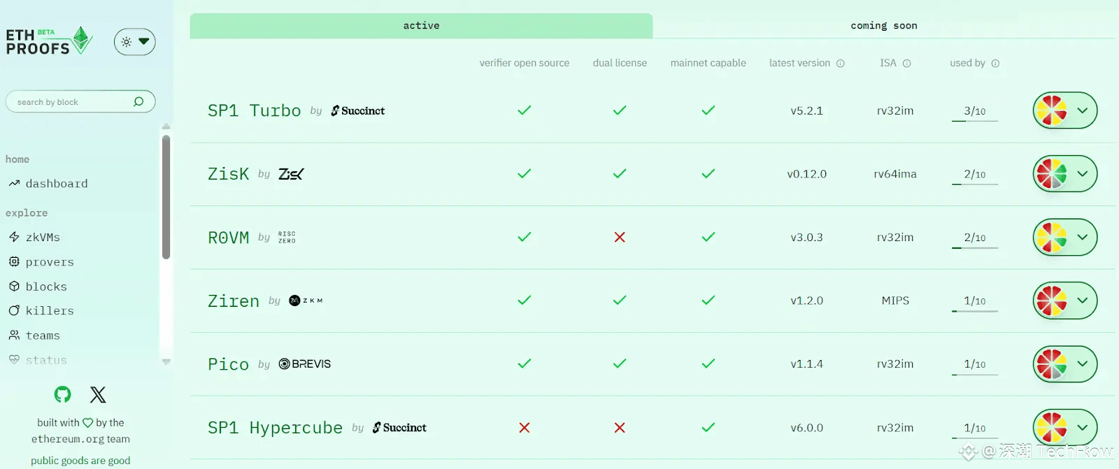The image size is (1119, 469).
Task: Click the search magnifier icon
Action: (x=138, y=102)
